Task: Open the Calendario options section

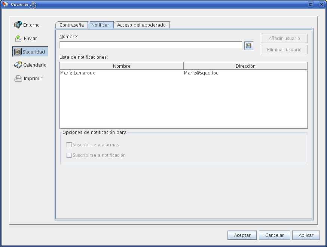Action: 30,65
